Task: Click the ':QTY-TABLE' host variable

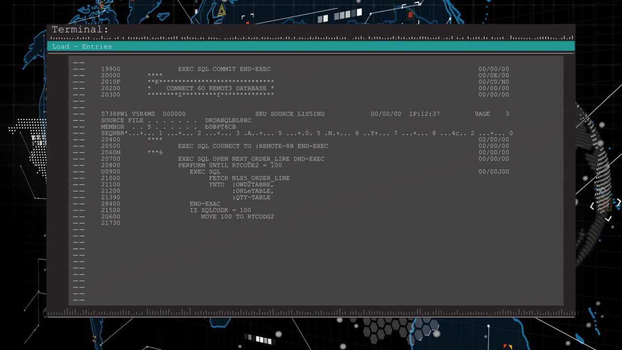Action: [251, 197]
